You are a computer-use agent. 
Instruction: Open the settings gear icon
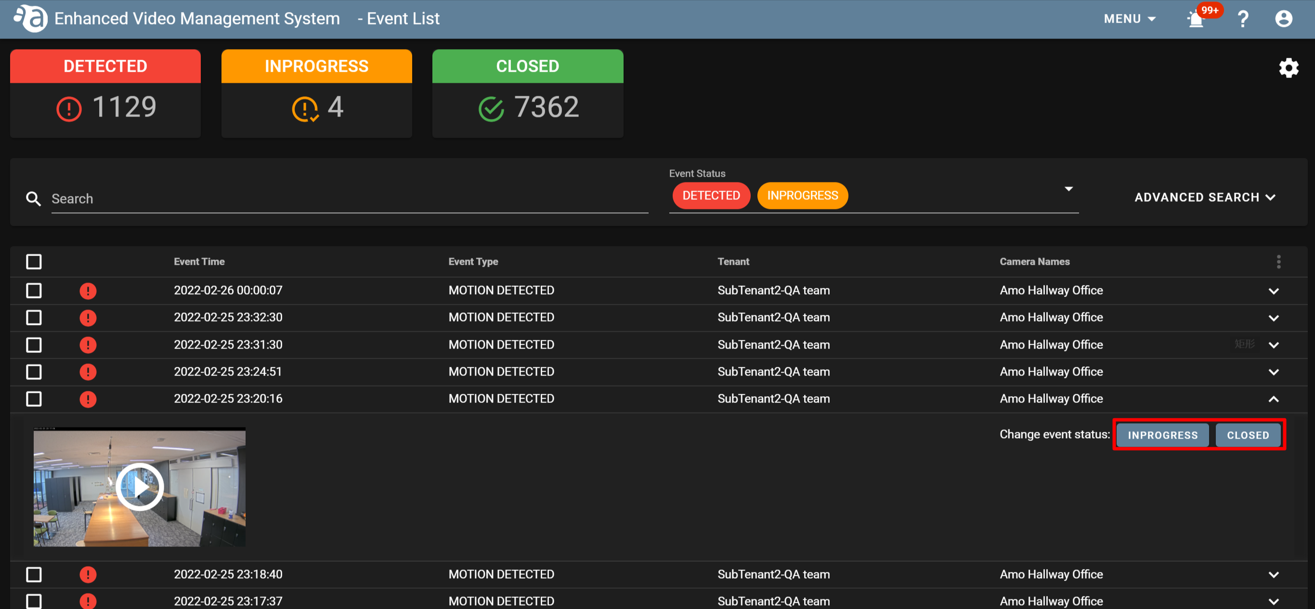tap(1288, 67)
